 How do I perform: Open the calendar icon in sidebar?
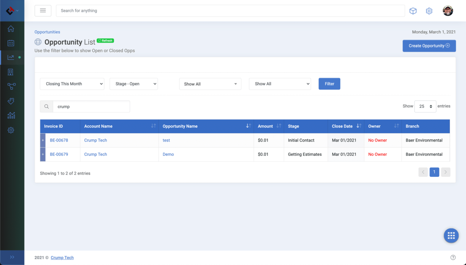[x=11, y=43]
